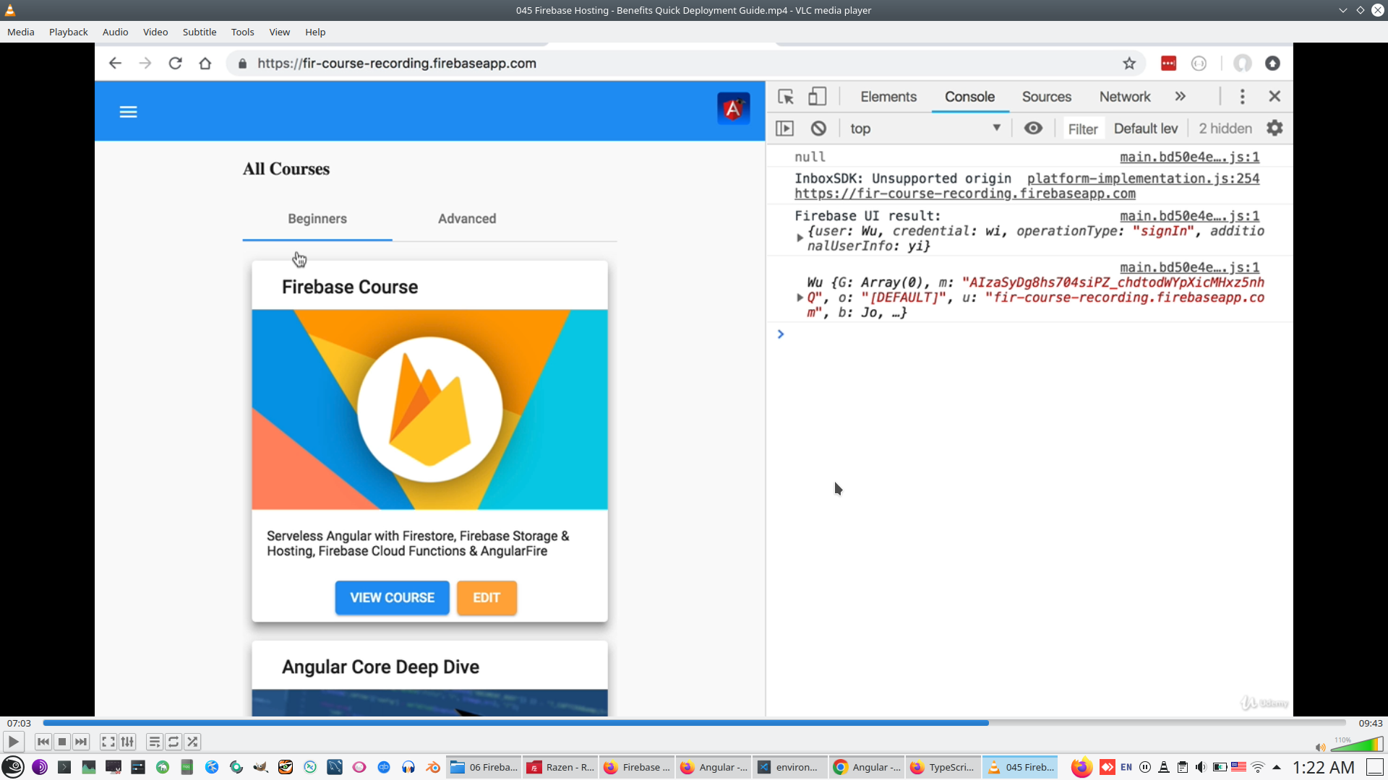This screenshot has width=1388, height=780.
Task: Launch the terminal from the taskbar
Action: [x=64, y=767]
